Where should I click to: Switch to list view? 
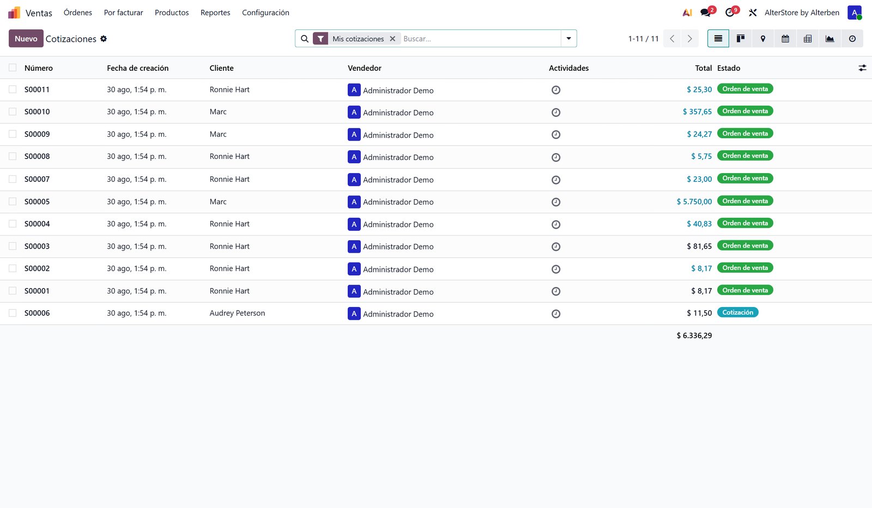[x=718, y=39]
